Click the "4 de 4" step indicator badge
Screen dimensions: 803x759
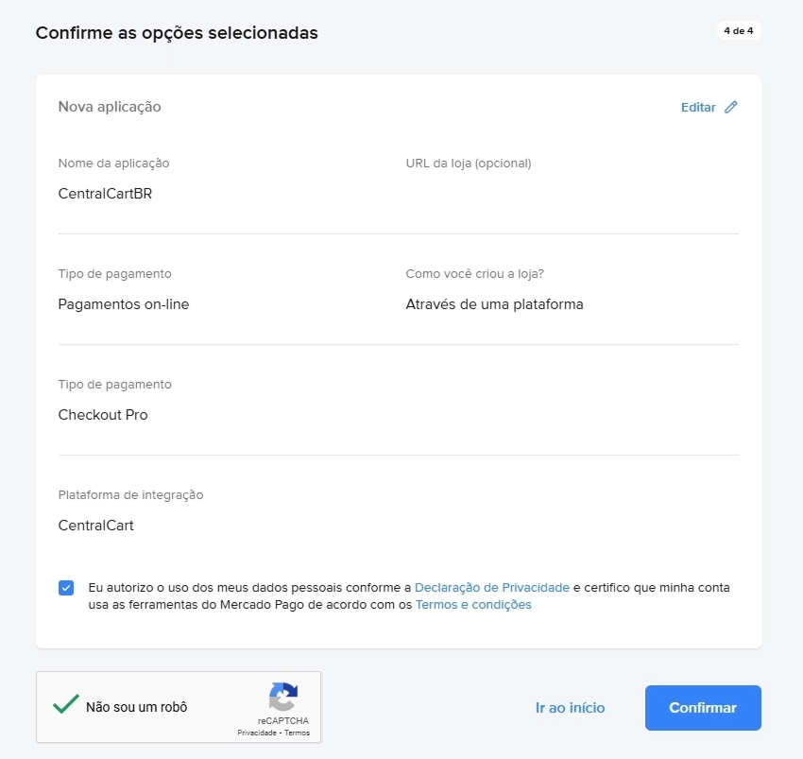point(738,30)
